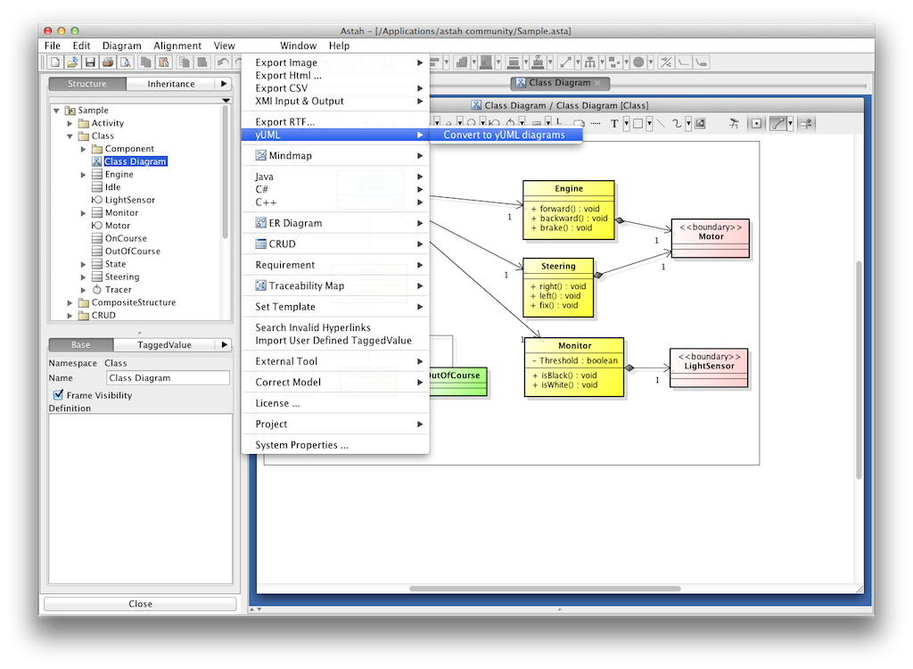Open the dropdown arrow beside the Text tool

click(x=627, y=124)
